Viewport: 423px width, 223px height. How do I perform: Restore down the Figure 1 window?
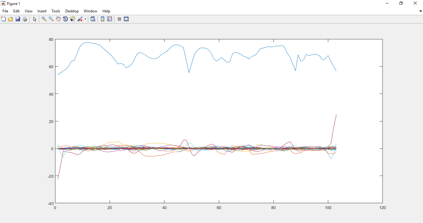point(401,3)
